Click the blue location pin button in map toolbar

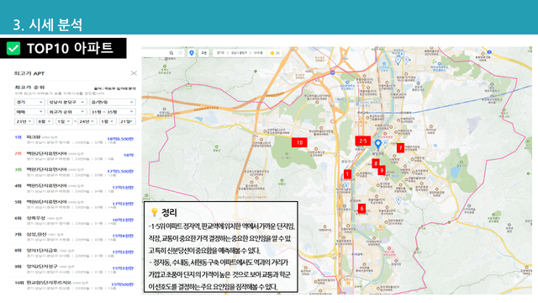point(192,53)
